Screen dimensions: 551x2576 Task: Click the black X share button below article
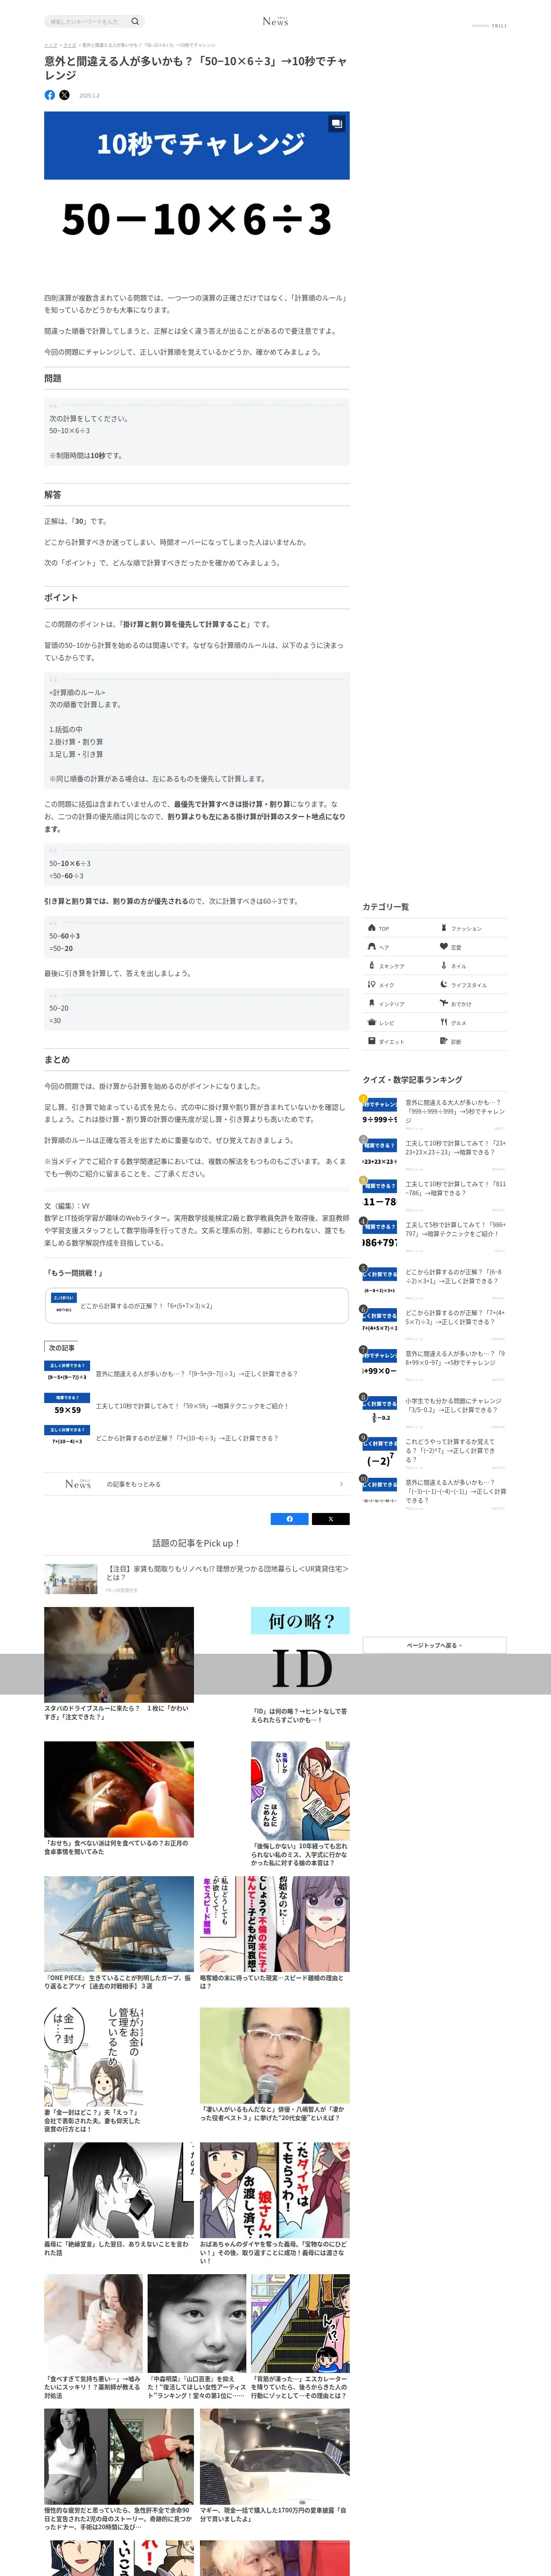tap(331, 1519)
